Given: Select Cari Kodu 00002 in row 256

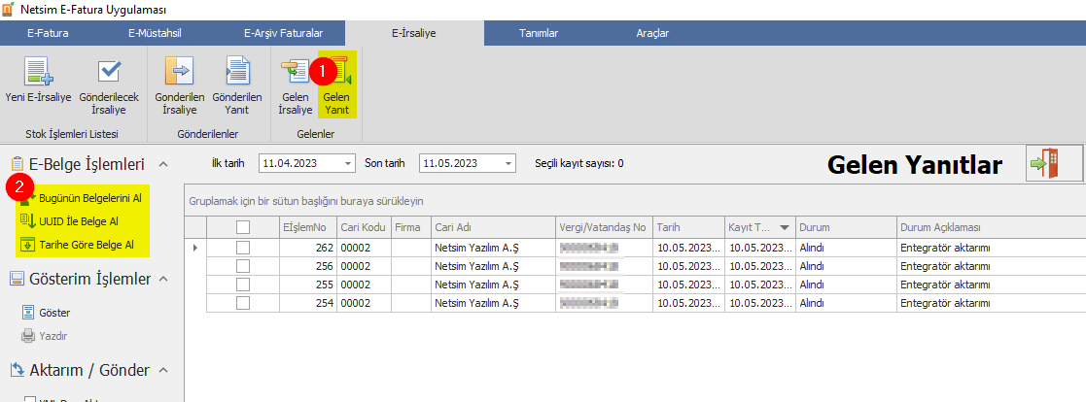Looking at the screenshot, I should (x=364, y=266).
